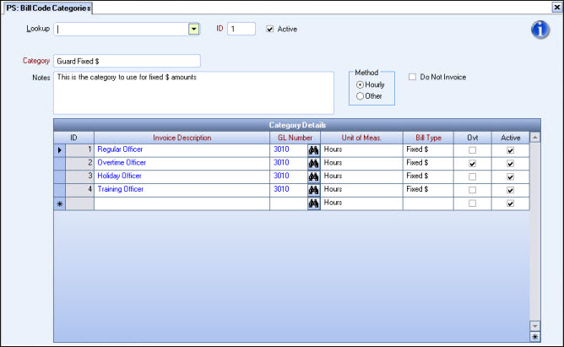Select the PS: Bill Code Categories tab

pos(47,8)
